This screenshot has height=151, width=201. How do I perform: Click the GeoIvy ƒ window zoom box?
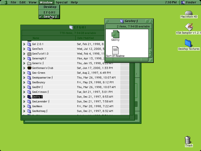147,21
